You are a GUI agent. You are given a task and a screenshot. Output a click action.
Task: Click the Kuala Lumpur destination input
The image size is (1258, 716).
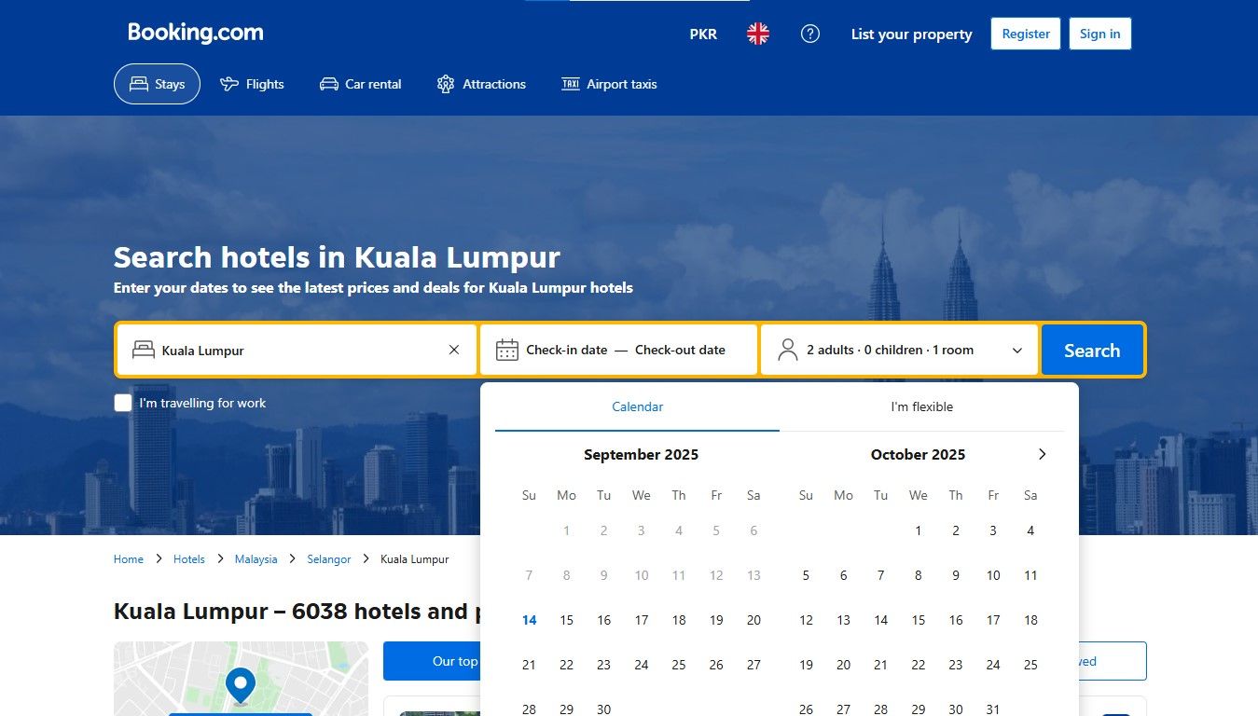(x=297, y=351)
